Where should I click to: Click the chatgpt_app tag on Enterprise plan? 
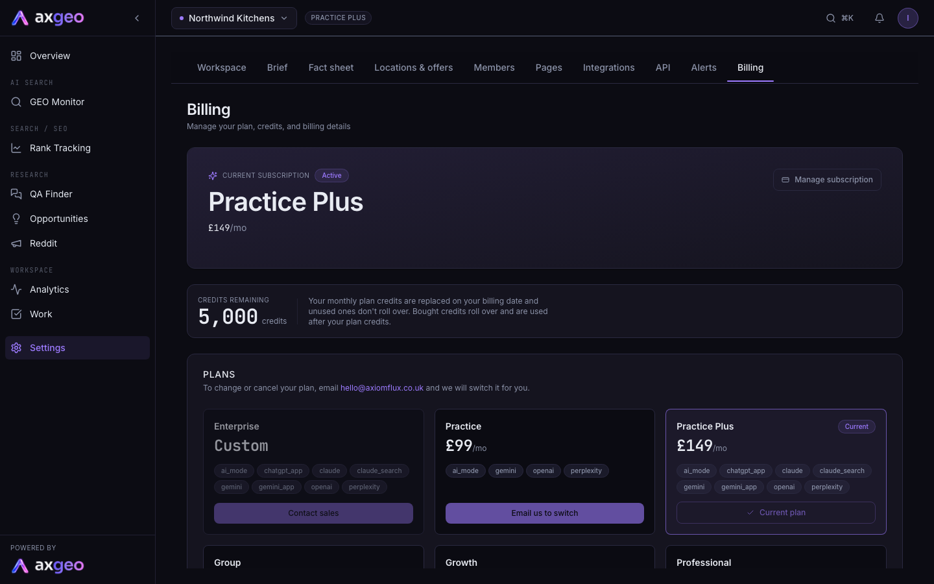point(283,471)
